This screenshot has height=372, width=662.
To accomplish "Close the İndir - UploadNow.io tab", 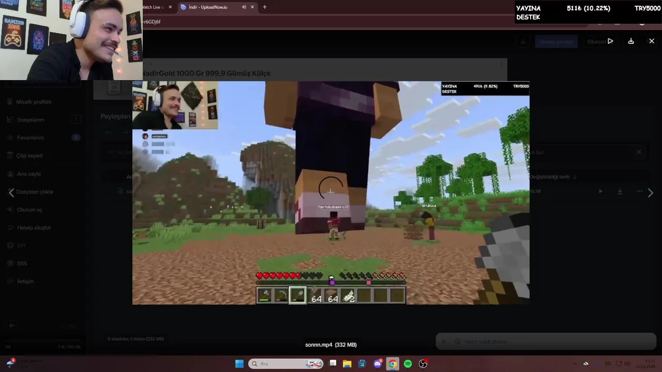I will [252, 7].
